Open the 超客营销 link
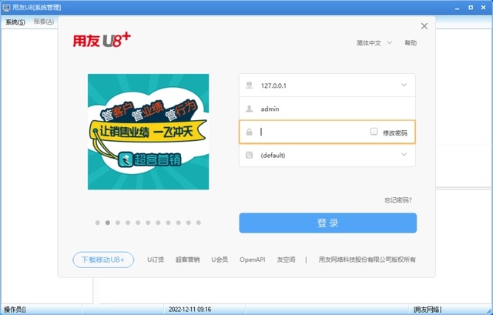Viewport: 493px width, 315px height. 187,260
